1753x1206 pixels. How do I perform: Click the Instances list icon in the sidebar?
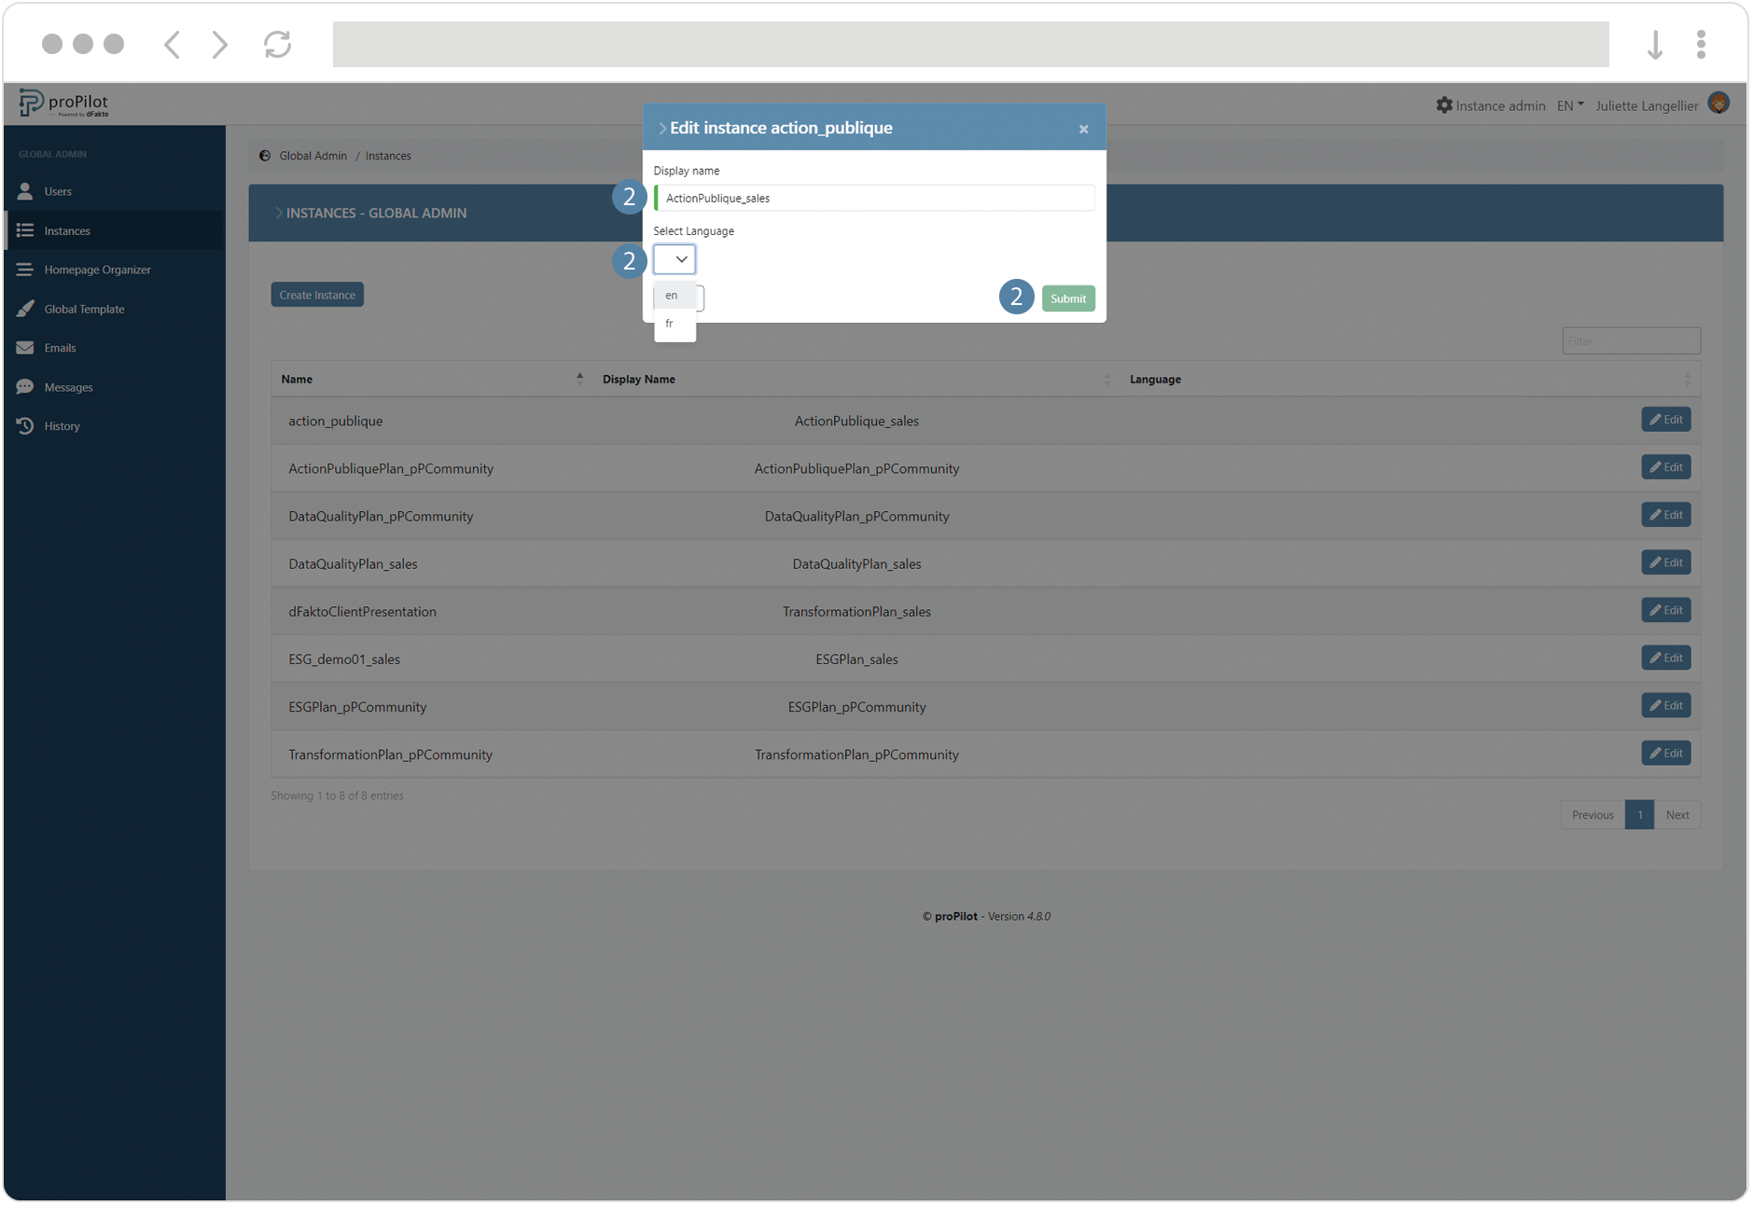tap(26, 230)
